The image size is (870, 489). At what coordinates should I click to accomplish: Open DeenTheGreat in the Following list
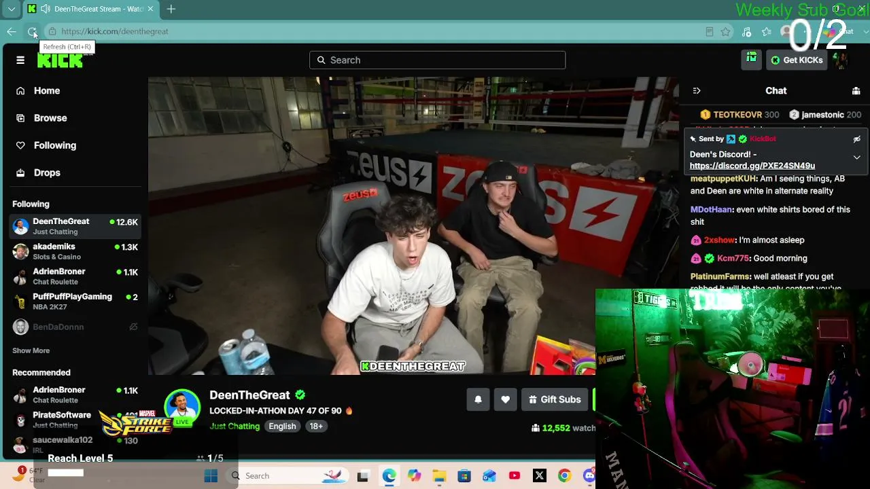click(x=75, y=226)
